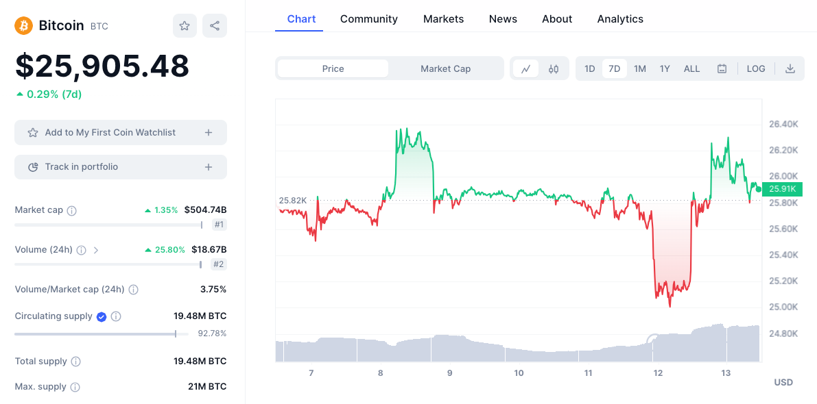
Task: Click the $25,905.48 price text
Action: [x=102, y=66]
